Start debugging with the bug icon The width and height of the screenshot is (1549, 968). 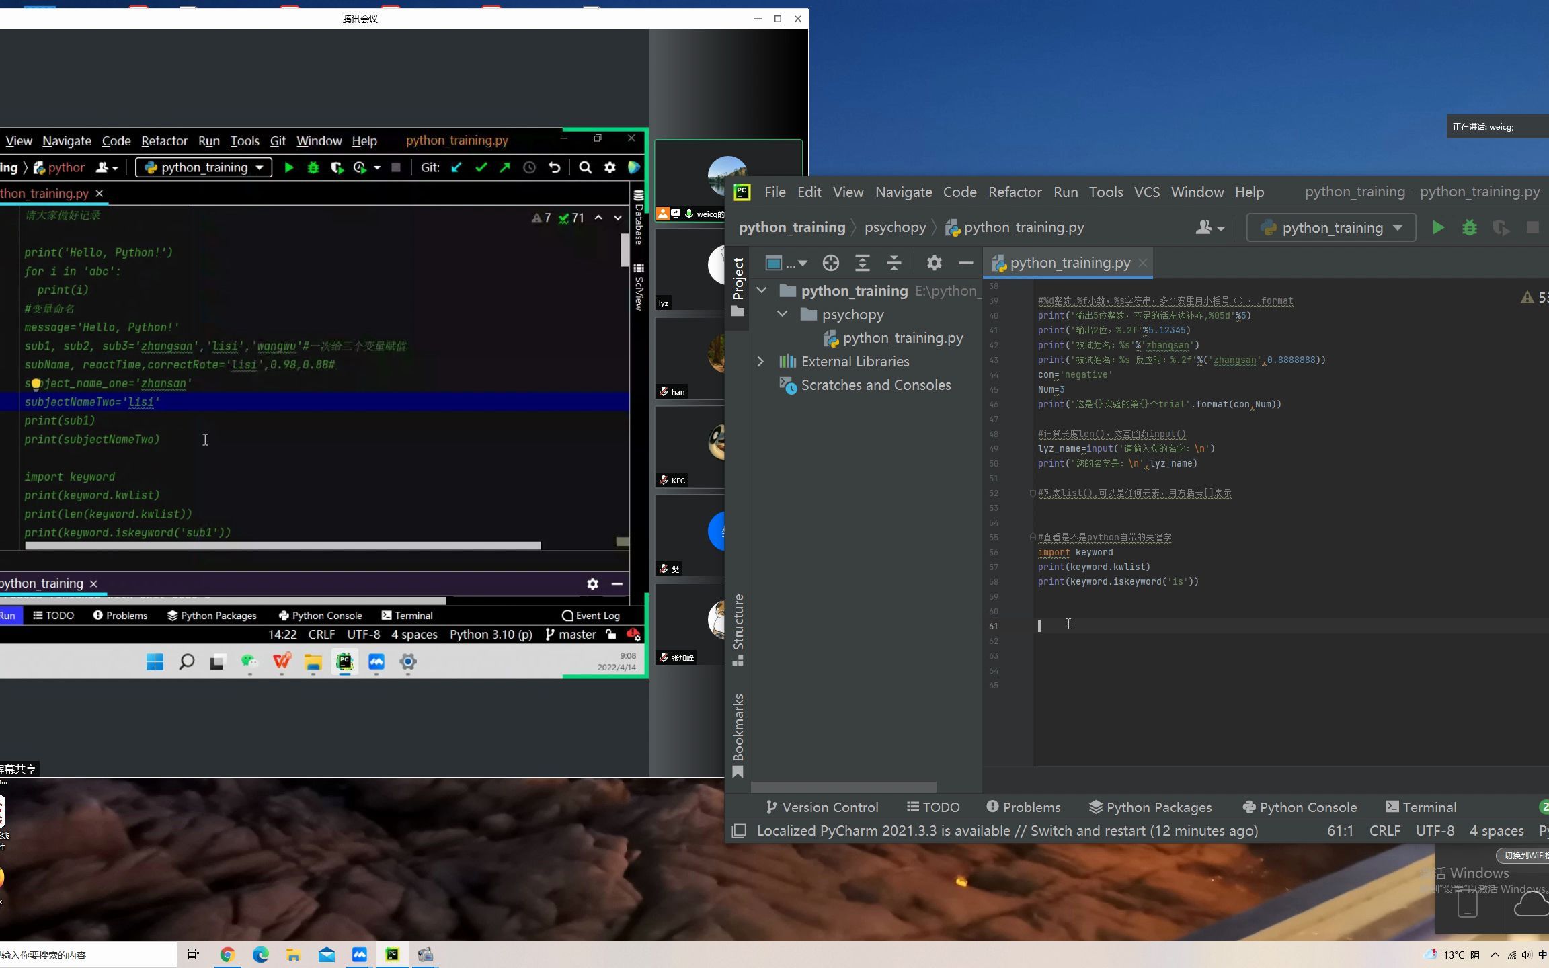[x=1470, y=227]
